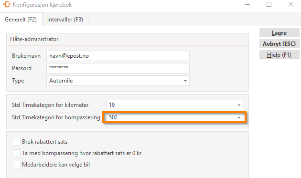This screenshot has width=301, height=178.
Task: Click into the Brukernavn field
Action: (x=118, y=56)
